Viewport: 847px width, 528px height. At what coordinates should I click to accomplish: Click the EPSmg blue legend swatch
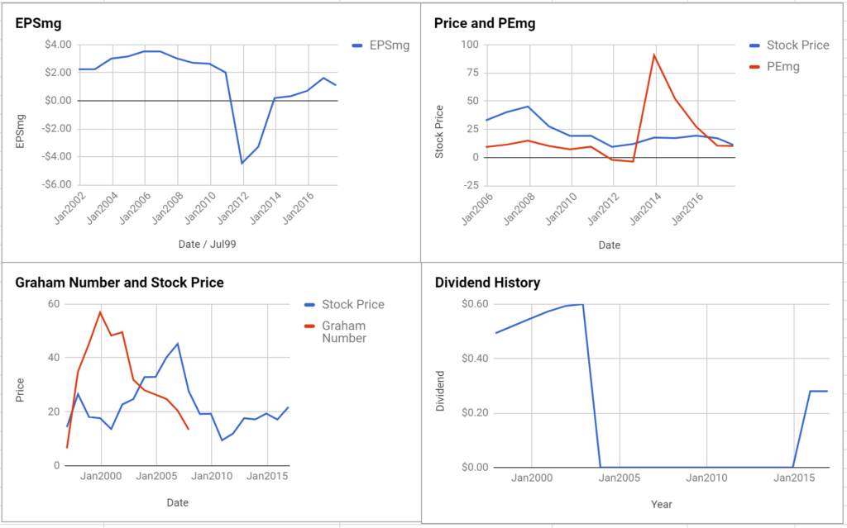click(x=357, y=46)
